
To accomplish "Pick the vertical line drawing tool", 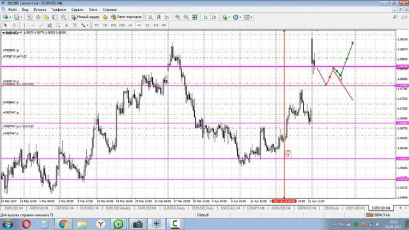I will tap(24, 26).
